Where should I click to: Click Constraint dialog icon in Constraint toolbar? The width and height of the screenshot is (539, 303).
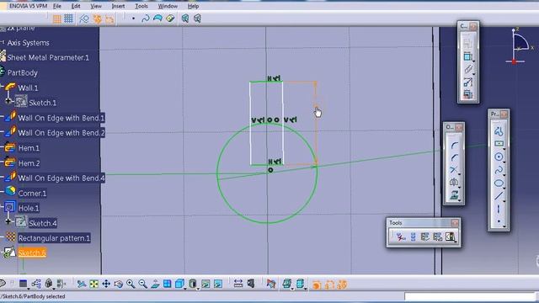[468, 44]
